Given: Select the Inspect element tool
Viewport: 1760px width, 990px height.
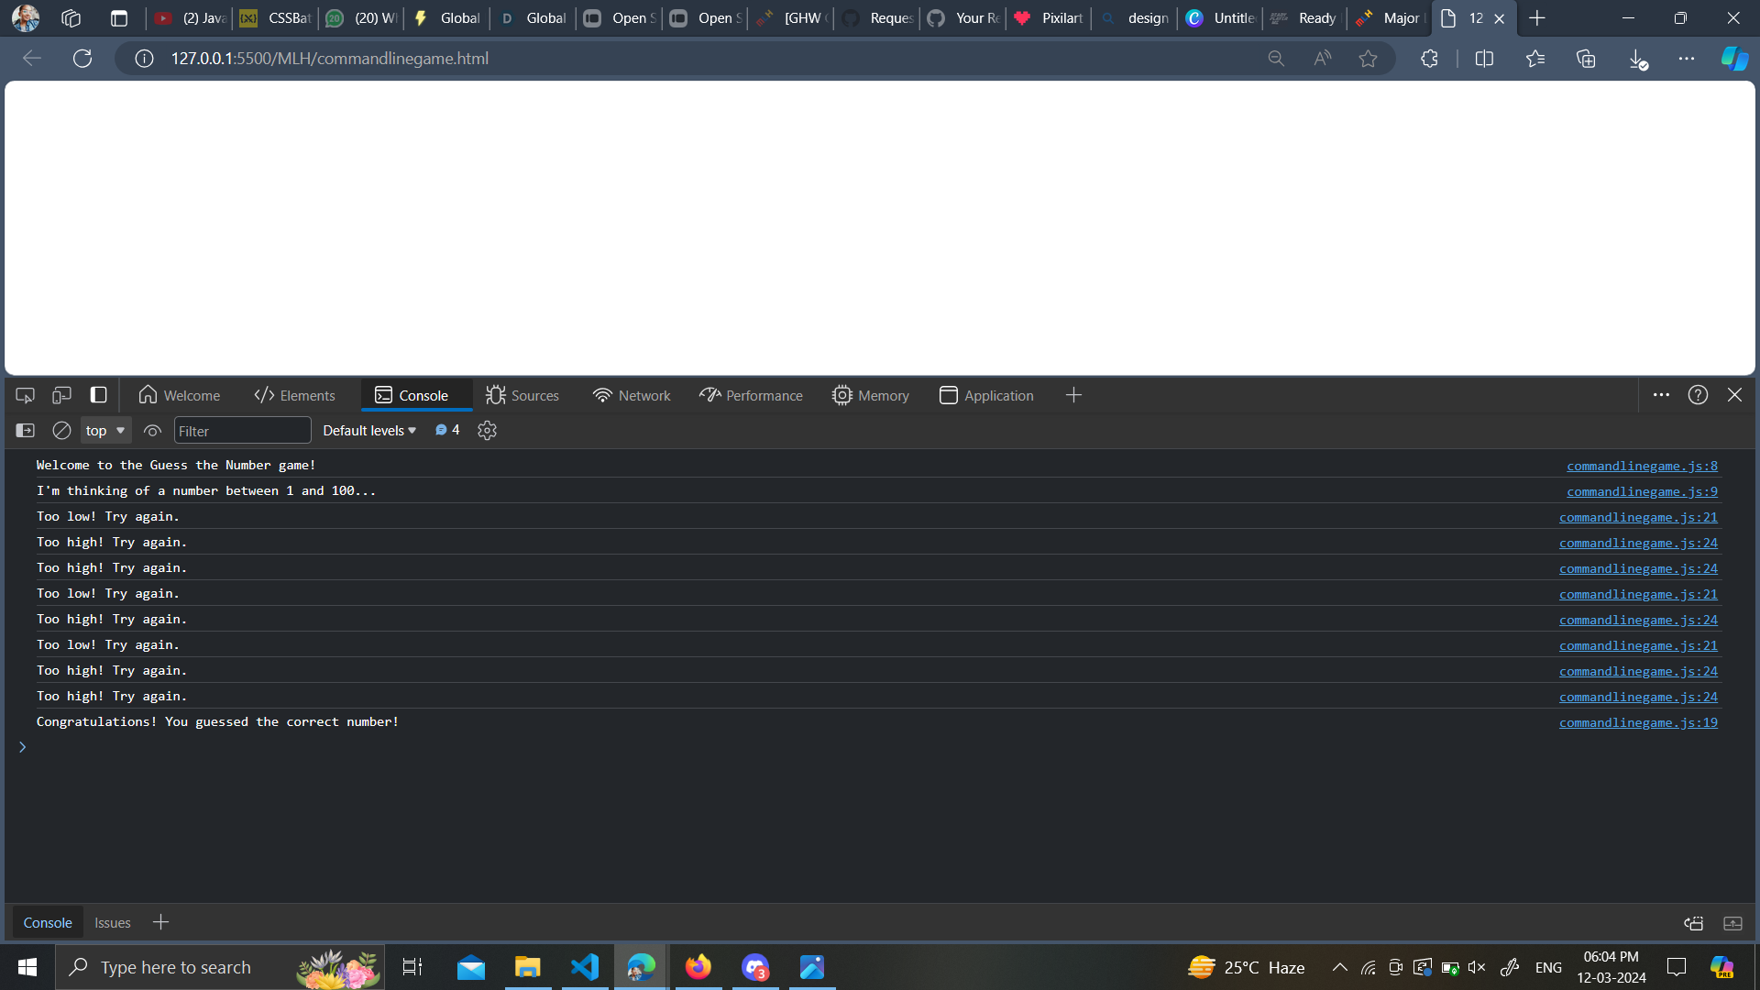Looking at the screenshot, I should tap(25, 395).
